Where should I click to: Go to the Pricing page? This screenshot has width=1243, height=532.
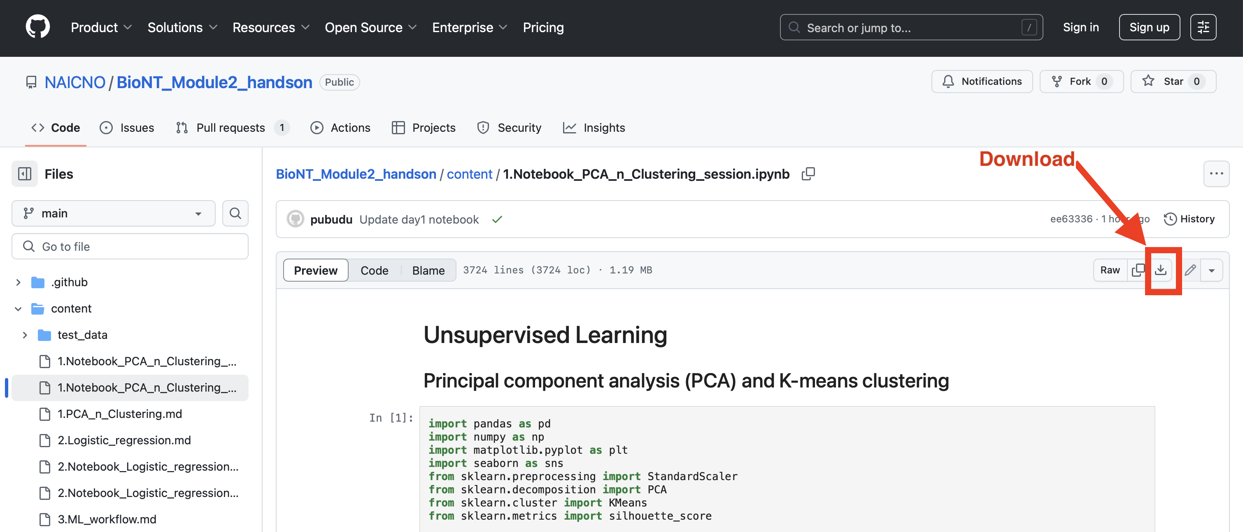(x=543, y=28)
